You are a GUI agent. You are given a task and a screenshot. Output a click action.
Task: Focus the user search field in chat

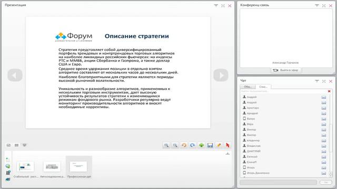[x=283, y=91]
